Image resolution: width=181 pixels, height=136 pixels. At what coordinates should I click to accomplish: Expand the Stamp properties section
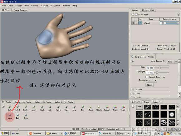click(x=132, y=93)
